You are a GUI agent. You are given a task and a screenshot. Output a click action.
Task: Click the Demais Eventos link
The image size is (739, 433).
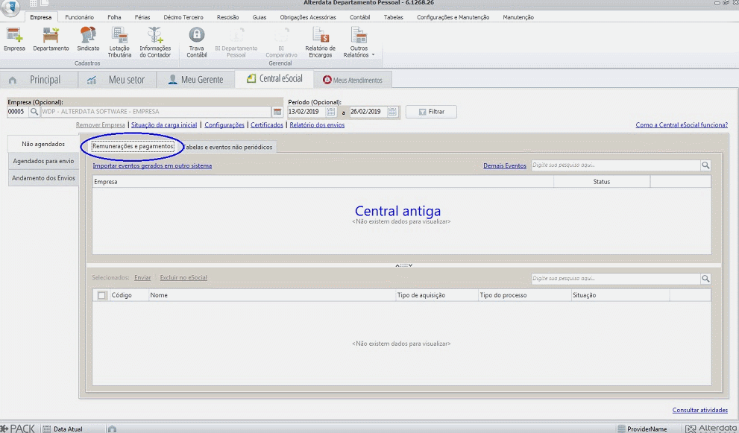click(505, 166)
